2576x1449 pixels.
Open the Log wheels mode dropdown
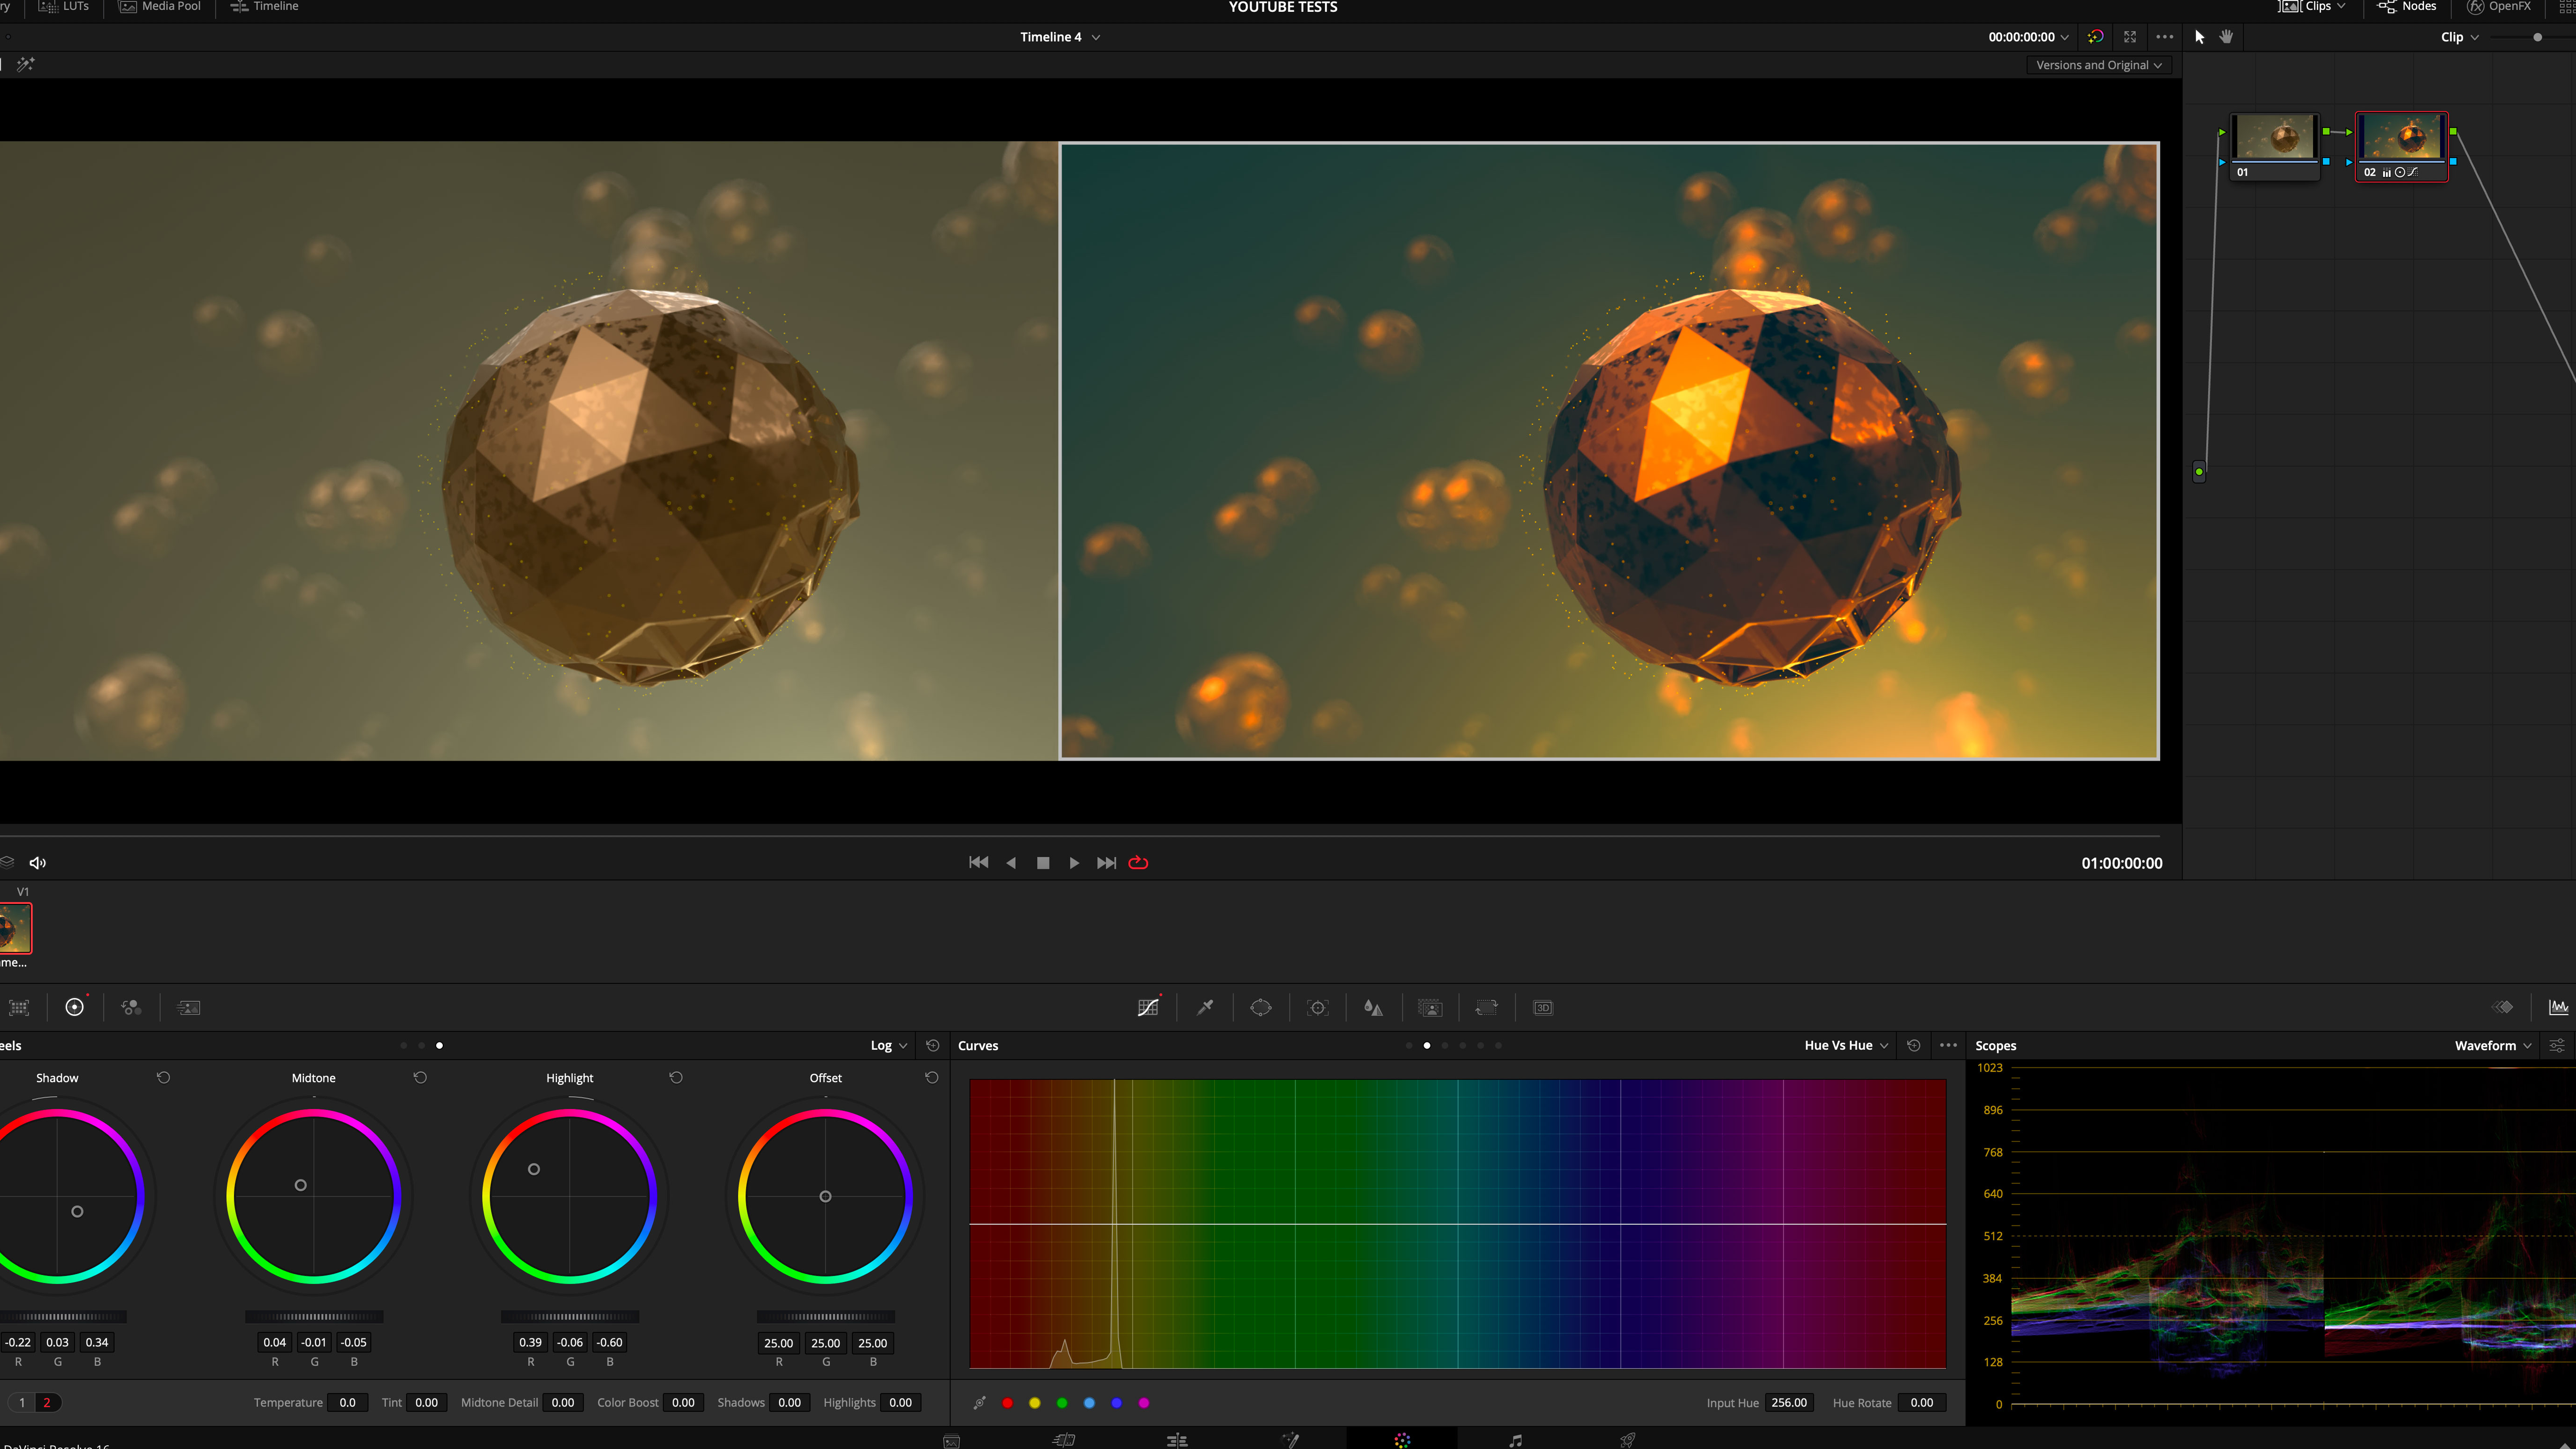pyautogui.click(x=889, y=1045)
